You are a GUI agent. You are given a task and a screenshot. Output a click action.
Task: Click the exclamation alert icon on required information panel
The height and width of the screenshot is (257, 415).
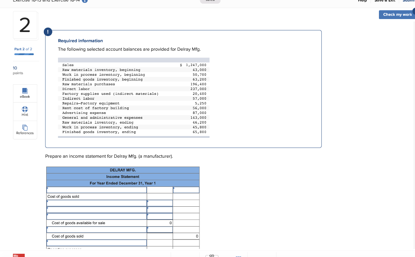[48, 32]
